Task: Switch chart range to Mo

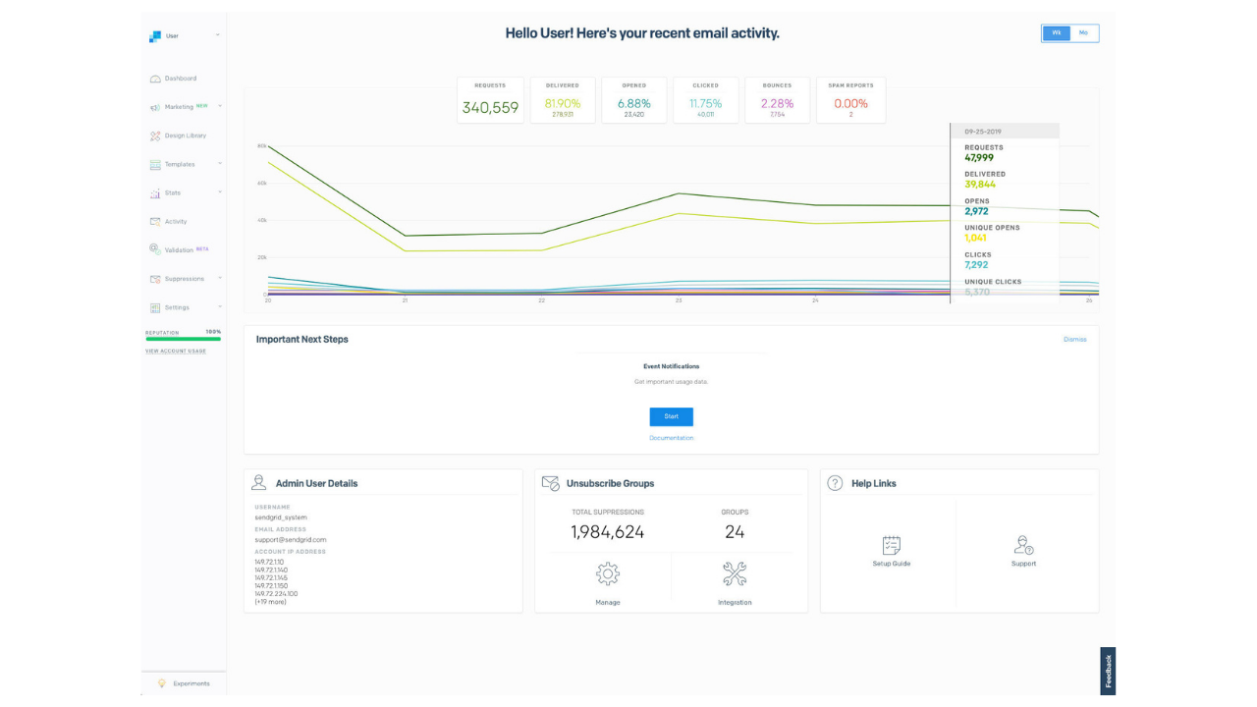Action: [1084, 33]
